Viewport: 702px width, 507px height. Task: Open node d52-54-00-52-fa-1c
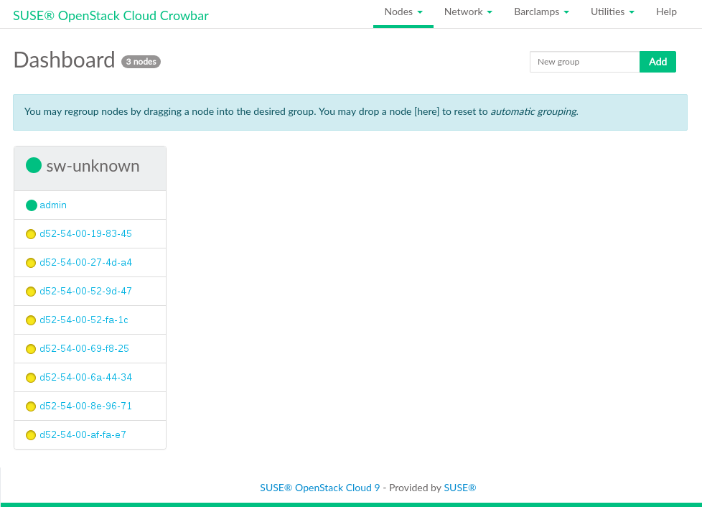[x=84, y=320]
